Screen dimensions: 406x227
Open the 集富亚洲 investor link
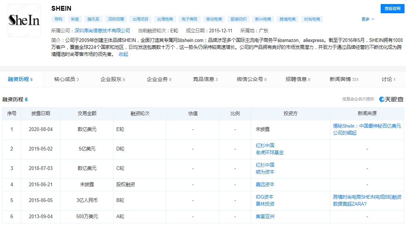265,216
